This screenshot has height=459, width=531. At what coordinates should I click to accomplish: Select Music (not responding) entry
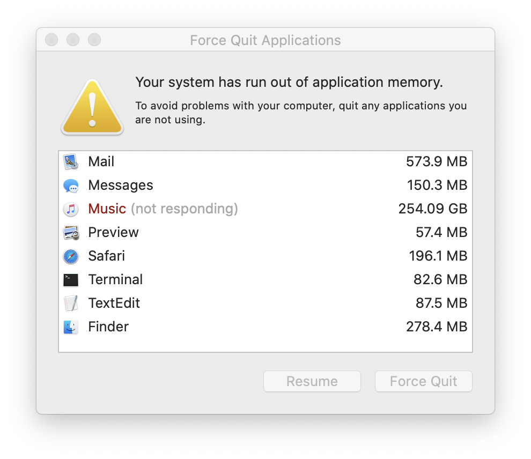pyautogui.click(x=163, y=209)
